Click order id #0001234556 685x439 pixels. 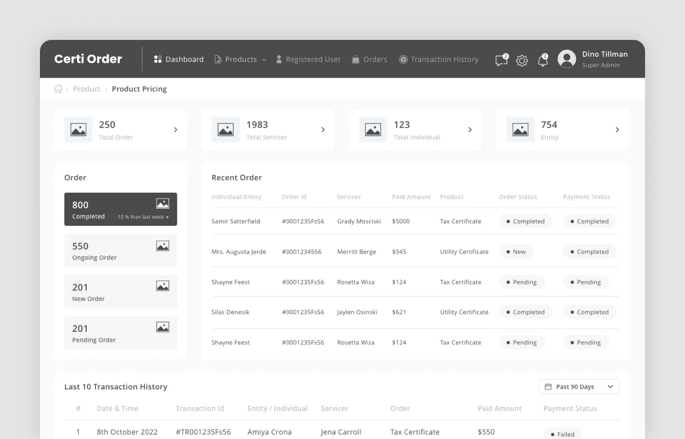pyautogui.click(x=301, y=251)
